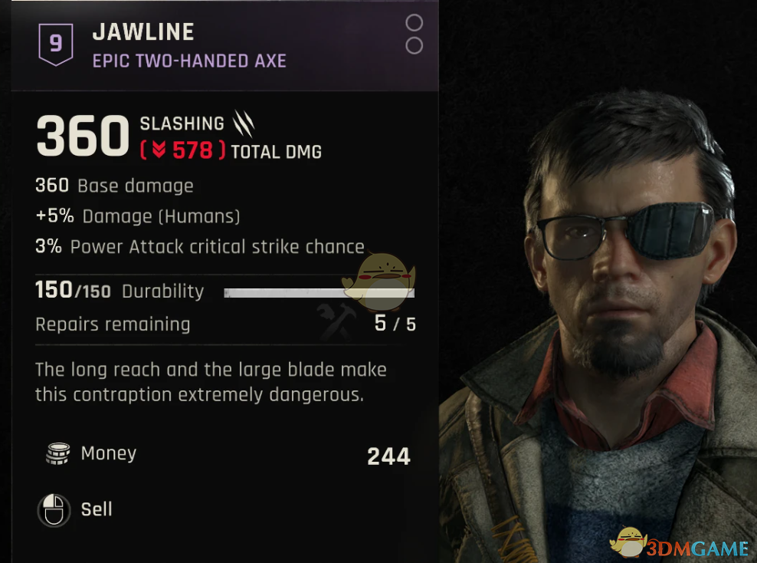Click the level 9 shield badge

pos(56,44)
